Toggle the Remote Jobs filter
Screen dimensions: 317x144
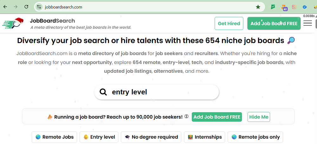[x=54, y=137]
